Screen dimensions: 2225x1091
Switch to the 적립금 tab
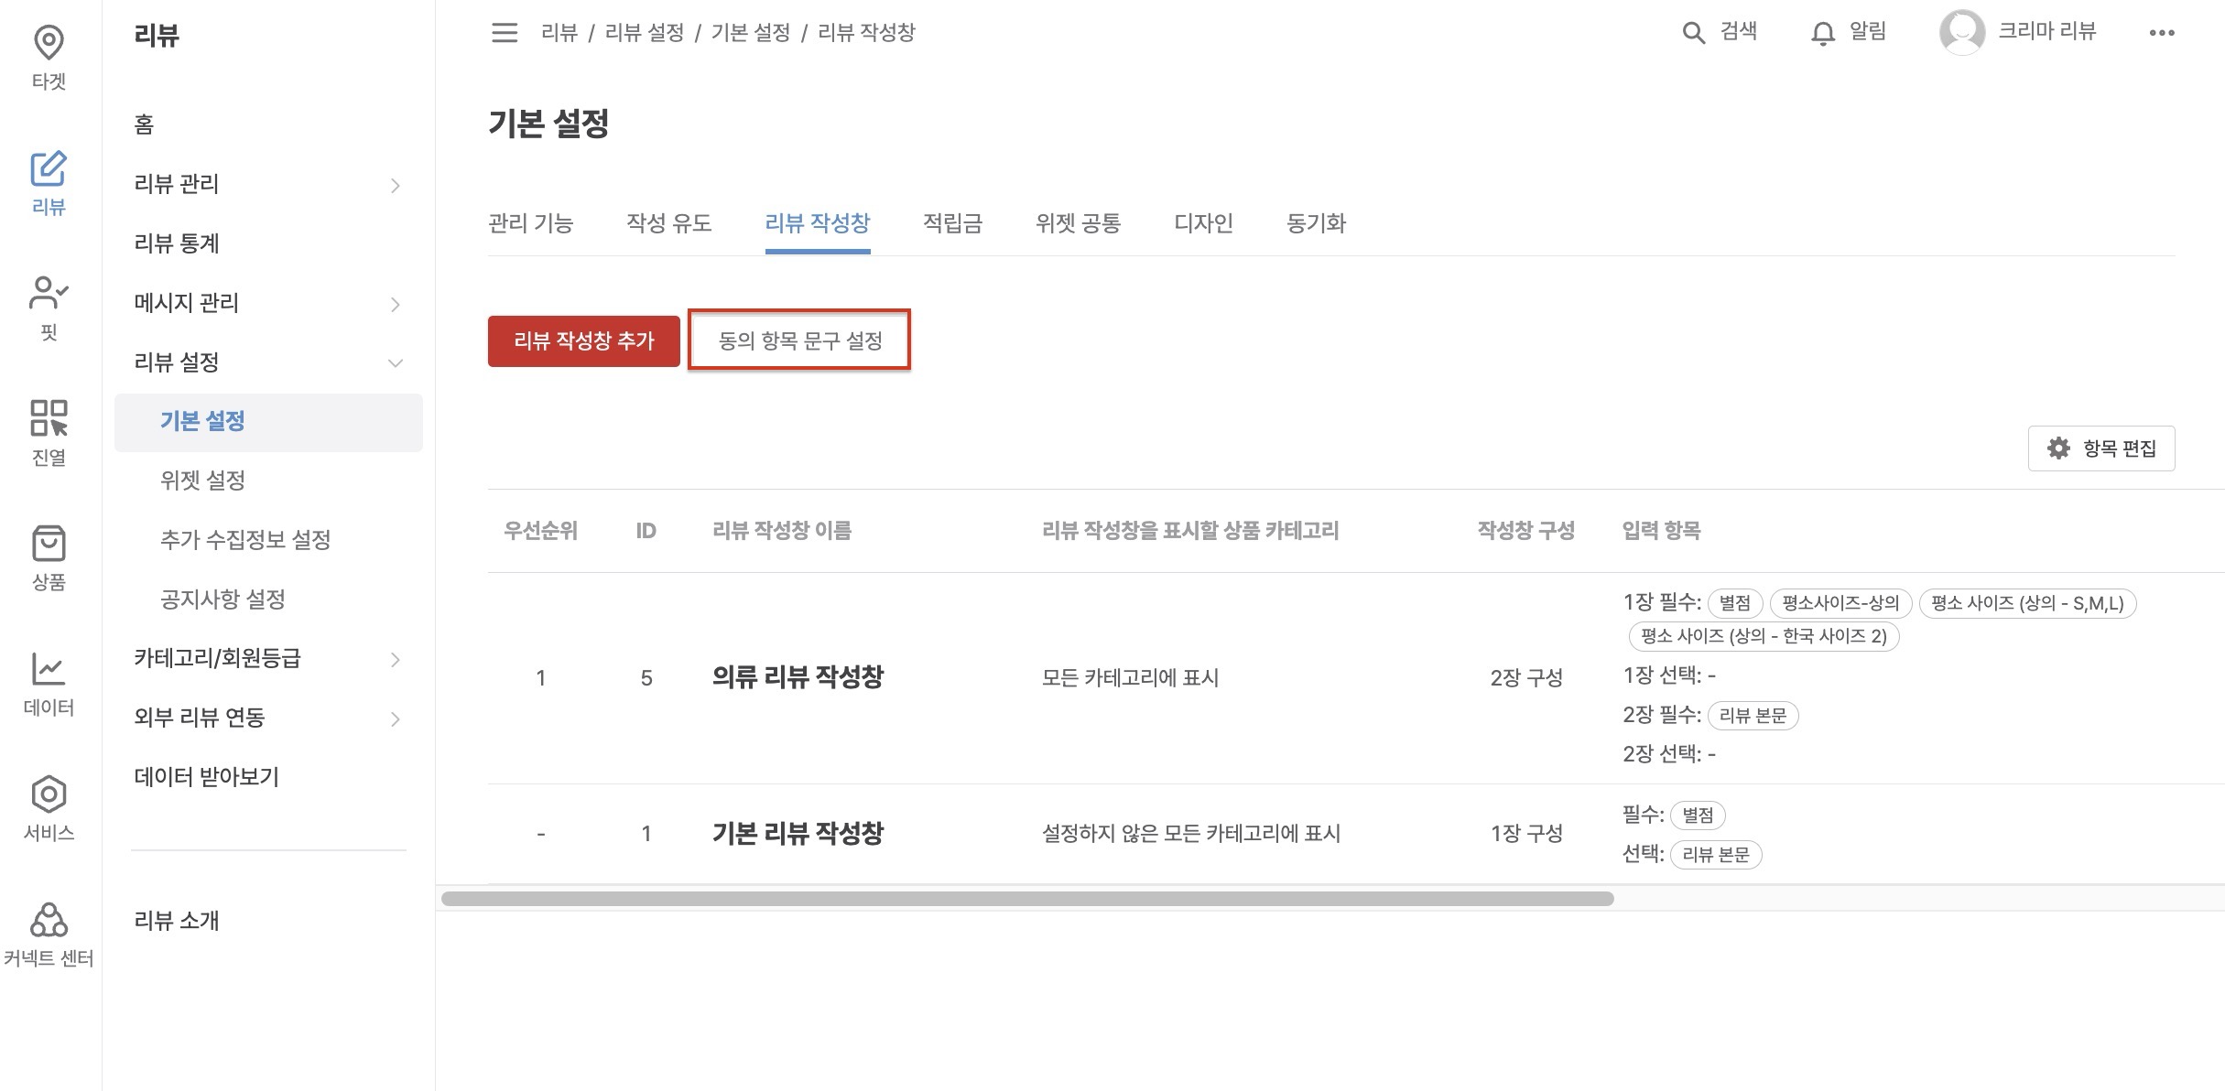[953, 223]
